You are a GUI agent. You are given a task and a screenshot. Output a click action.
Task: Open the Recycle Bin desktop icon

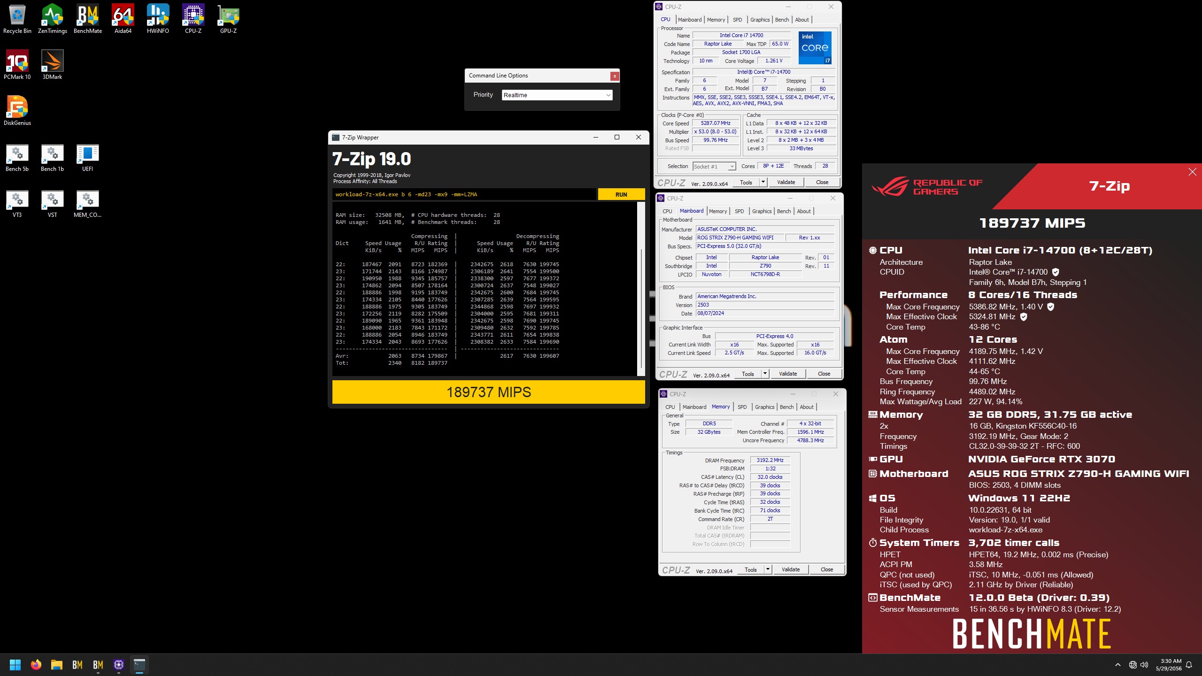pyautogui.click(x=17, y=19)
